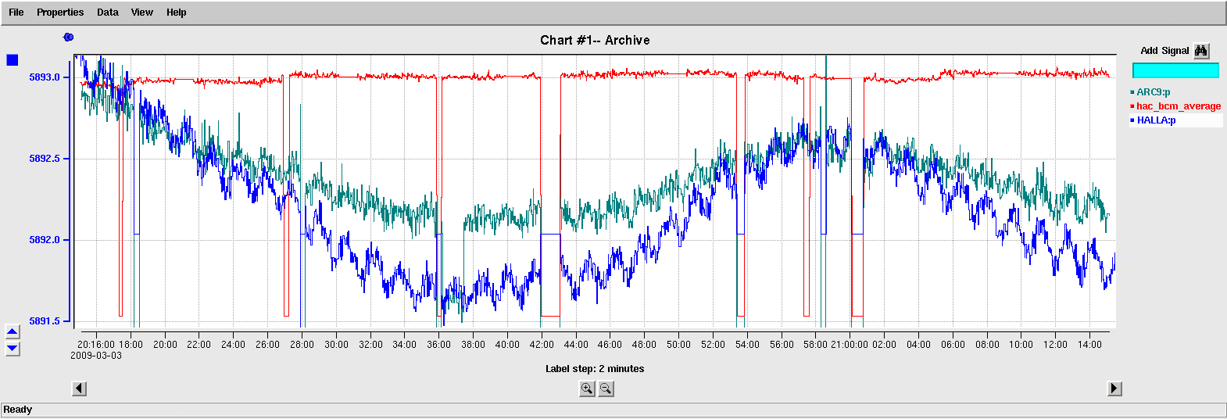Click the binoculars Add Signal icon
Image resolution: width=1227 pixels, height=419 pixels.
click(x=1201, y=51)
